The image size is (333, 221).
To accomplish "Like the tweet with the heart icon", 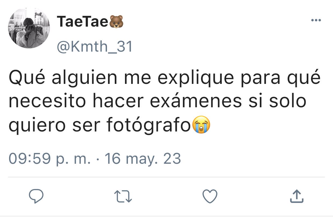I will (x=210, y=196).
